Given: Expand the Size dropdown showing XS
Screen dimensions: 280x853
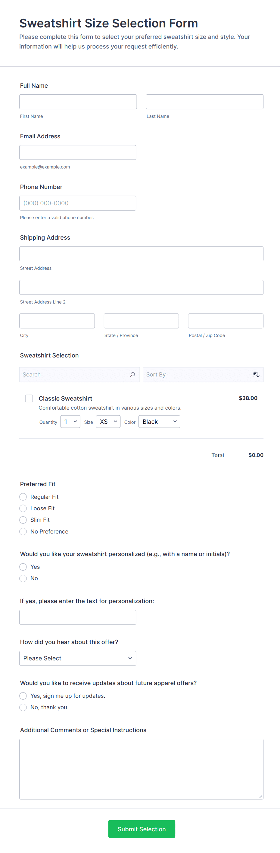Looking at the screenshot, I should point(108,422).
